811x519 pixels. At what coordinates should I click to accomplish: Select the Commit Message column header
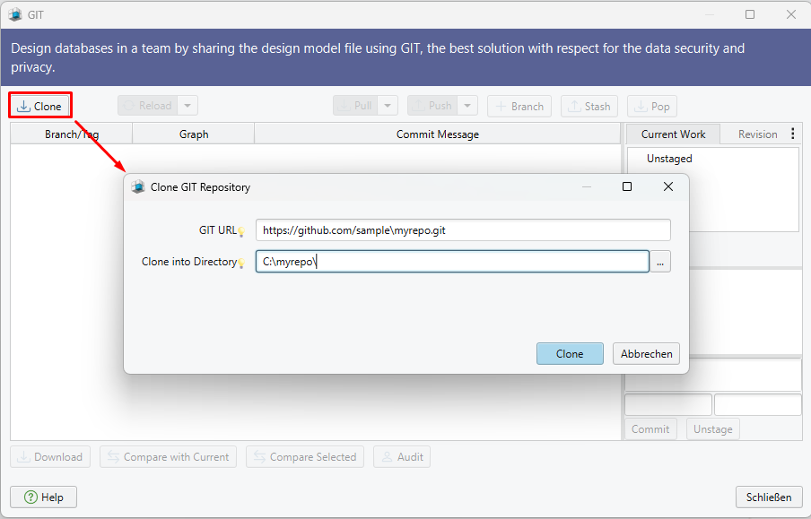pos(437,134)
